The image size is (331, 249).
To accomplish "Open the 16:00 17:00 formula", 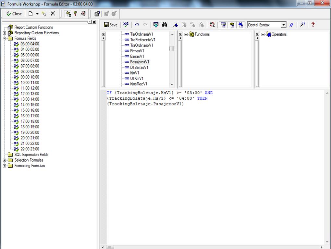I will pos(30,116).
